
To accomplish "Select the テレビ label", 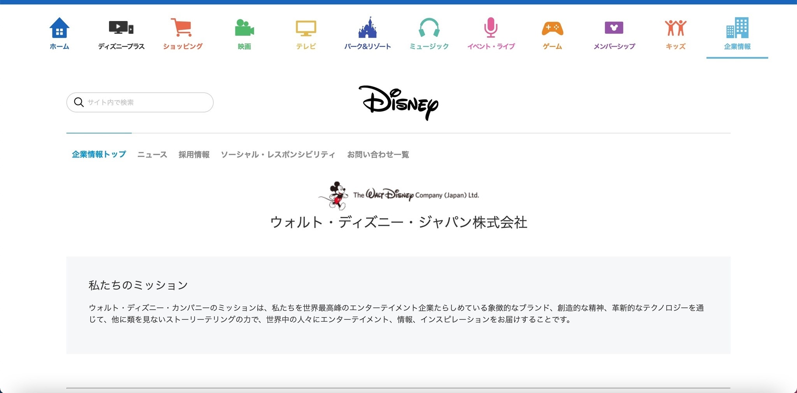I will tap(306, 47).
